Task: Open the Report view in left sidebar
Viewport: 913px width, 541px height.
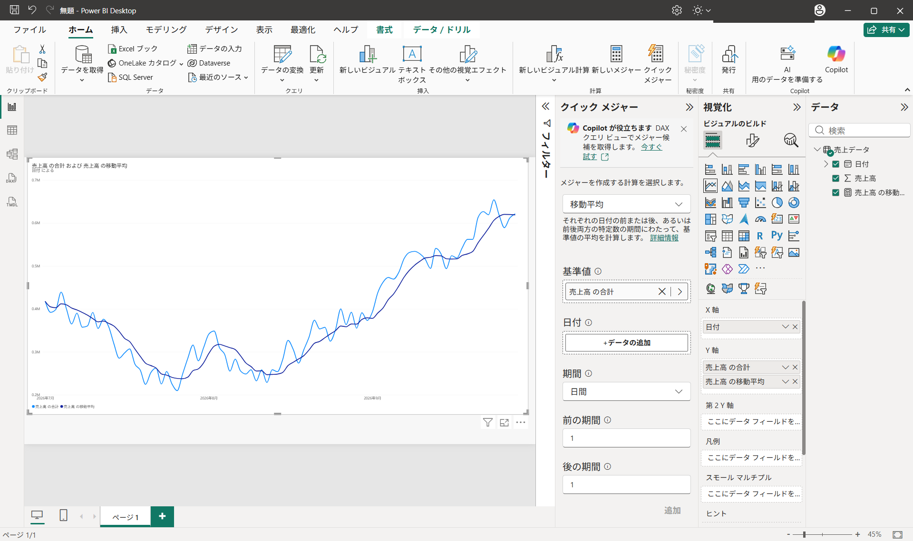Action: point(12,107)
